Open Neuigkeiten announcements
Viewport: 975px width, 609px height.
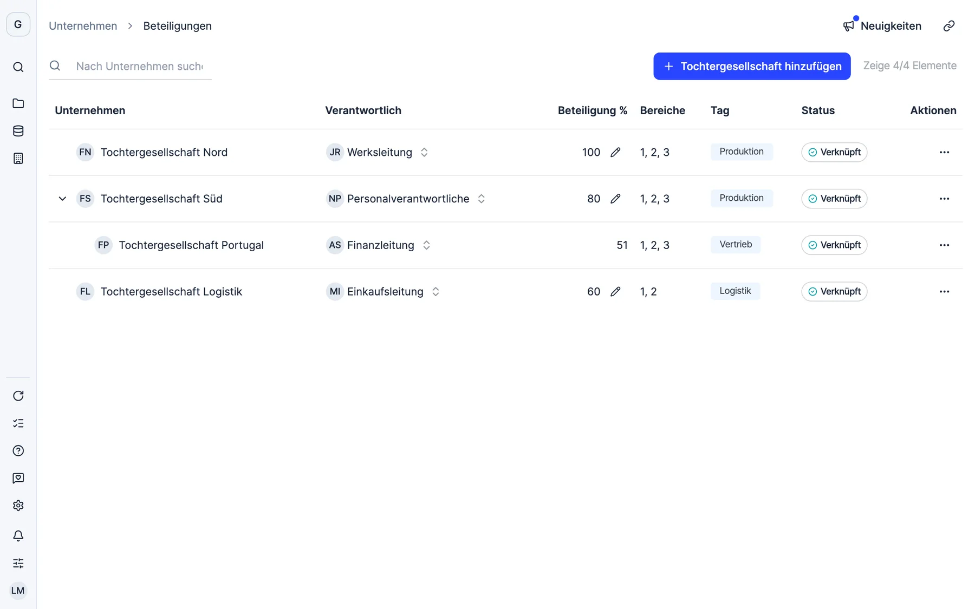pos(882,26)
